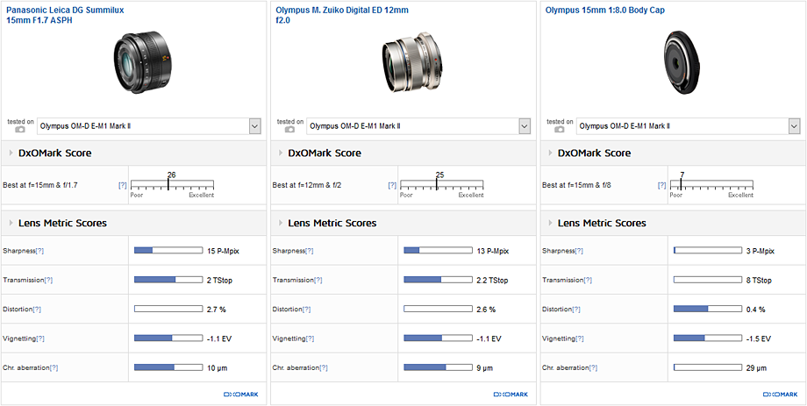Click Chr. aberration [?] help in Panasonic panel
This screenshot has width=807, height=406.
54,368
